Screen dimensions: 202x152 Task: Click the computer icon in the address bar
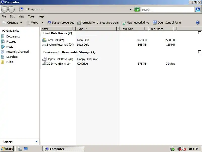pos(22,9)
